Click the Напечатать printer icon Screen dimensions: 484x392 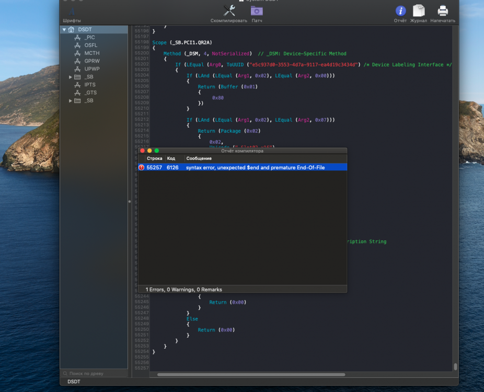tap(443, 11)
